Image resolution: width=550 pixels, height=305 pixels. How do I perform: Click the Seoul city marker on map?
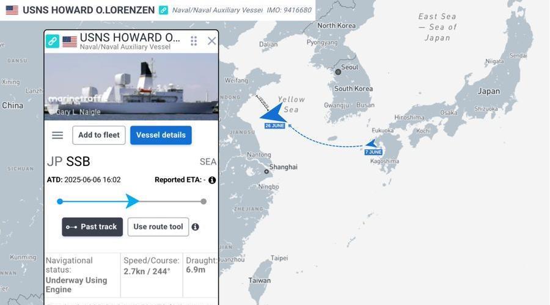coord(338,72)
